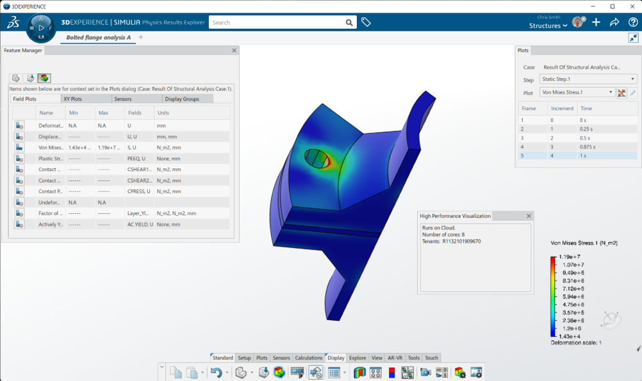Screen dimensions: 642x381
Task: Select the Setup tab in action bar
Action: [x=245, y=358]
